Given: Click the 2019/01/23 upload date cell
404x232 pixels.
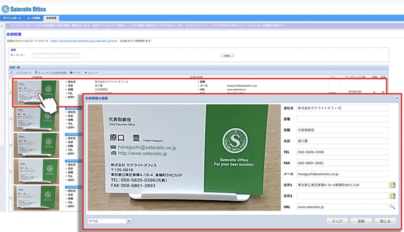Looking at the screenshot, I should (x=355, y=91).
